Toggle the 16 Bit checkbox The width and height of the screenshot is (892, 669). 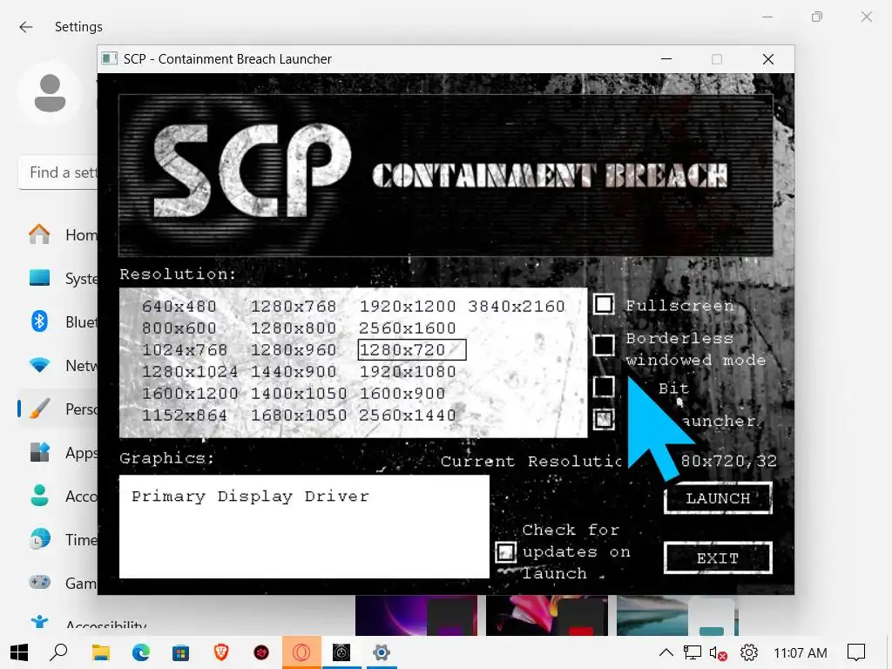[604, 387]
